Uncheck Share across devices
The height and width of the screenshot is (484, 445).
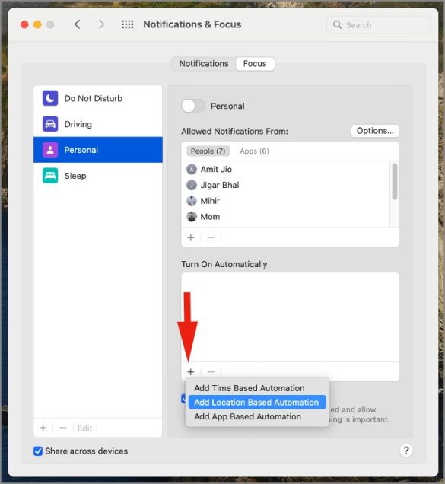[x=38, y=451]
